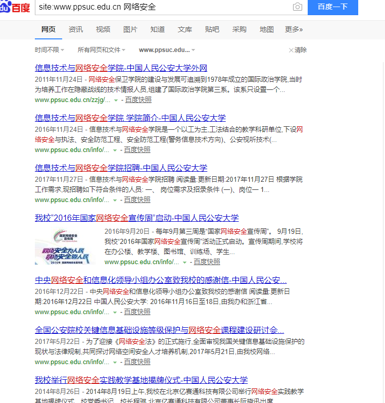Open the 地图 tab
Screen dimensions: 385x403
(x=266, y=30)
